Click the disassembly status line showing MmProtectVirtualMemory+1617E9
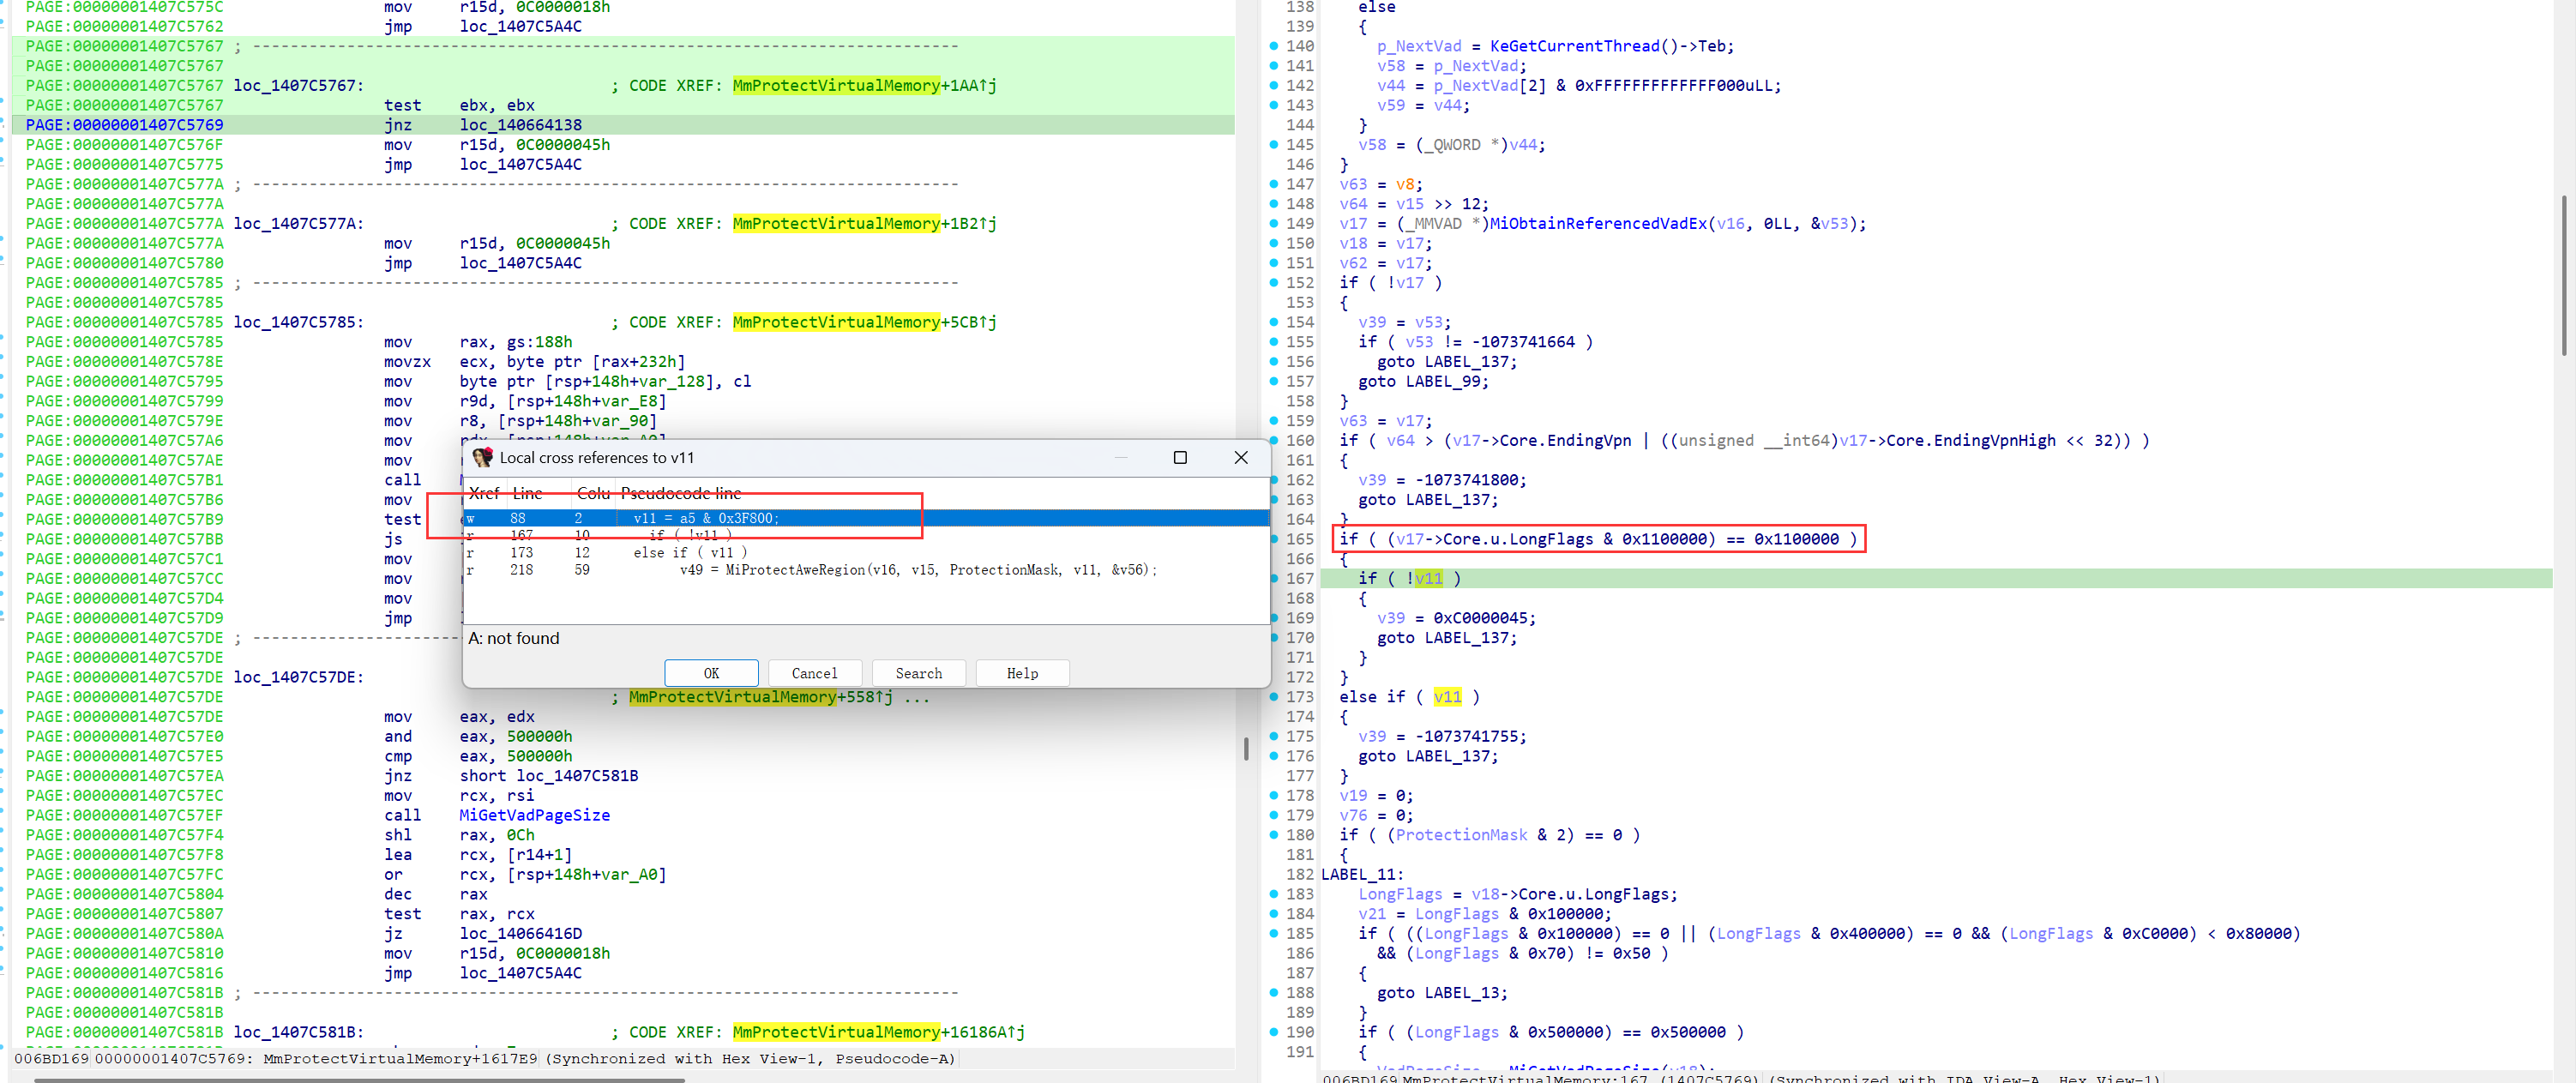The image size is (2576, 1083). [484, 1058]
